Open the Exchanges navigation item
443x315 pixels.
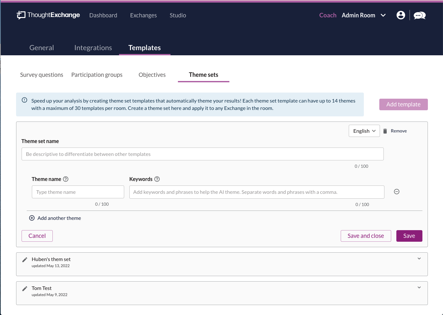(x=143, y=15)
